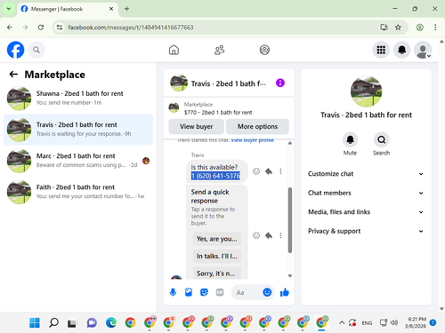Click the chat scroll up arrow

(x=290, y=143)
